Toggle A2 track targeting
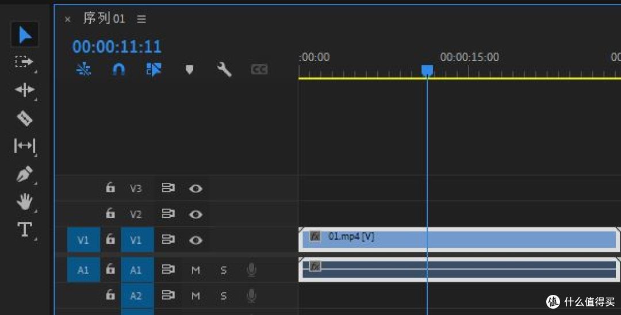 pos(137,295)
